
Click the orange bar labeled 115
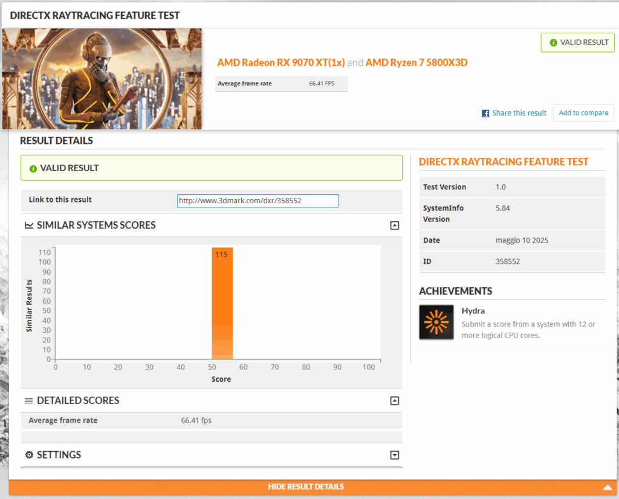pyautogui.click(x=222, y=303)
